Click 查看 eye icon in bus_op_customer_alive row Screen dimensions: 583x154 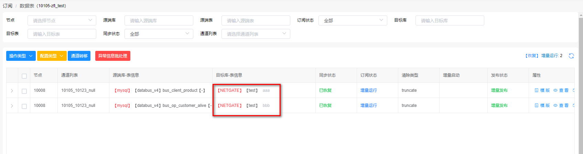(555, 106)
